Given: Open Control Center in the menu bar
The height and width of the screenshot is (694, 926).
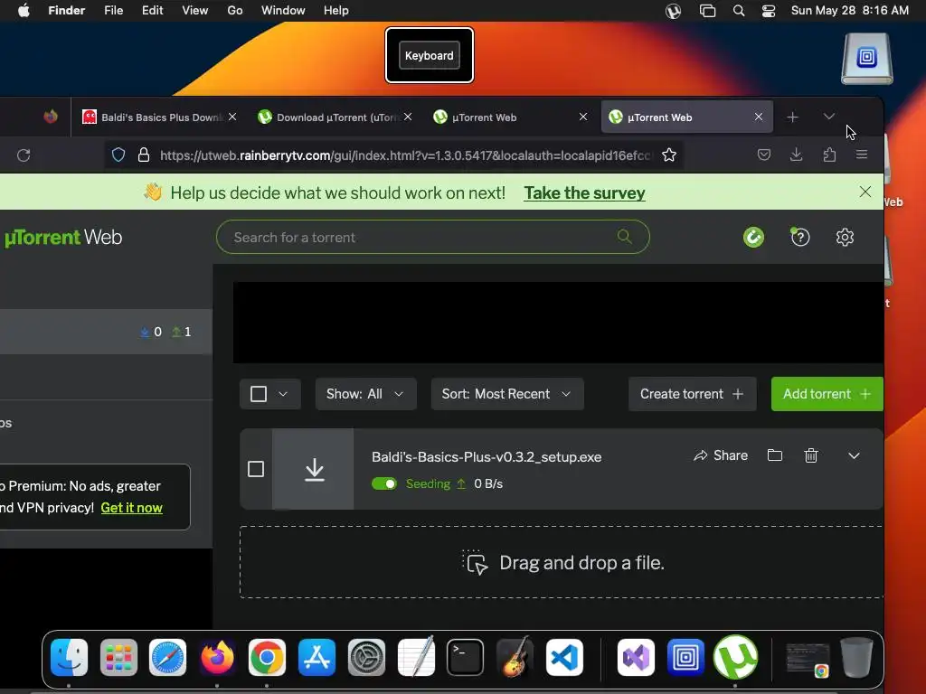Looking at the screenshot, I should pos(769,11).
